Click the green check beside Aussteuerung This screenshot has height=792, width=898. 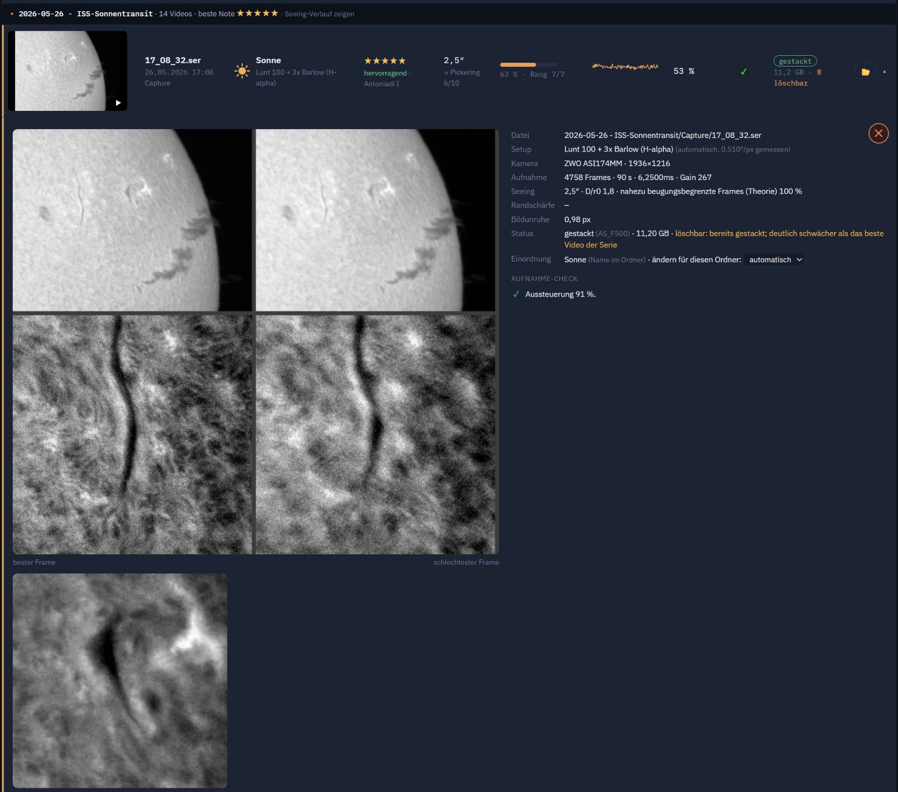pos(516,294)
